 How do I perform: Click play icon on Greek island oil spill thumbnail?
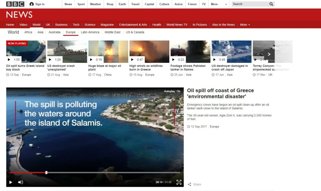9,60
